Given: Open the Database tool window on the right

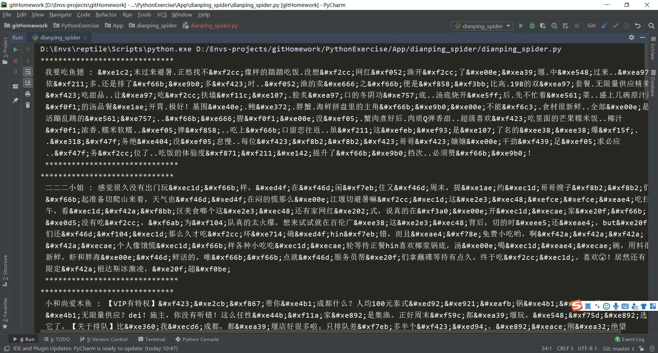Looking at the screenshot, I should [x=653, y=83].
